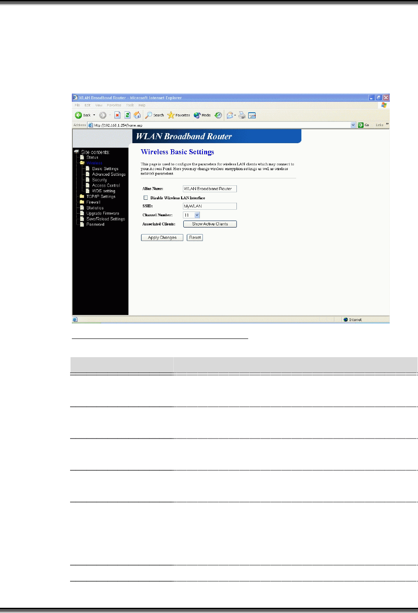The width and height of the screenshot is (418, 613).
Task: Click the Internet zone globe in status bar
Action: (x=346, y=320)
